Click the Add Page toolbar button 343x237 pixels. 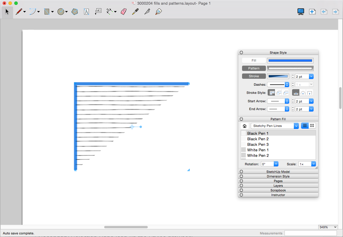pyautogui.click(x=312, y=12)
